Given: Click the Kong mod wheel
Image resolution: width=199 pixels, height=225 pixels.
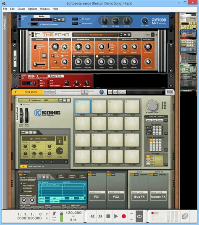Looking at the screenshot, I should click(27, 116).
